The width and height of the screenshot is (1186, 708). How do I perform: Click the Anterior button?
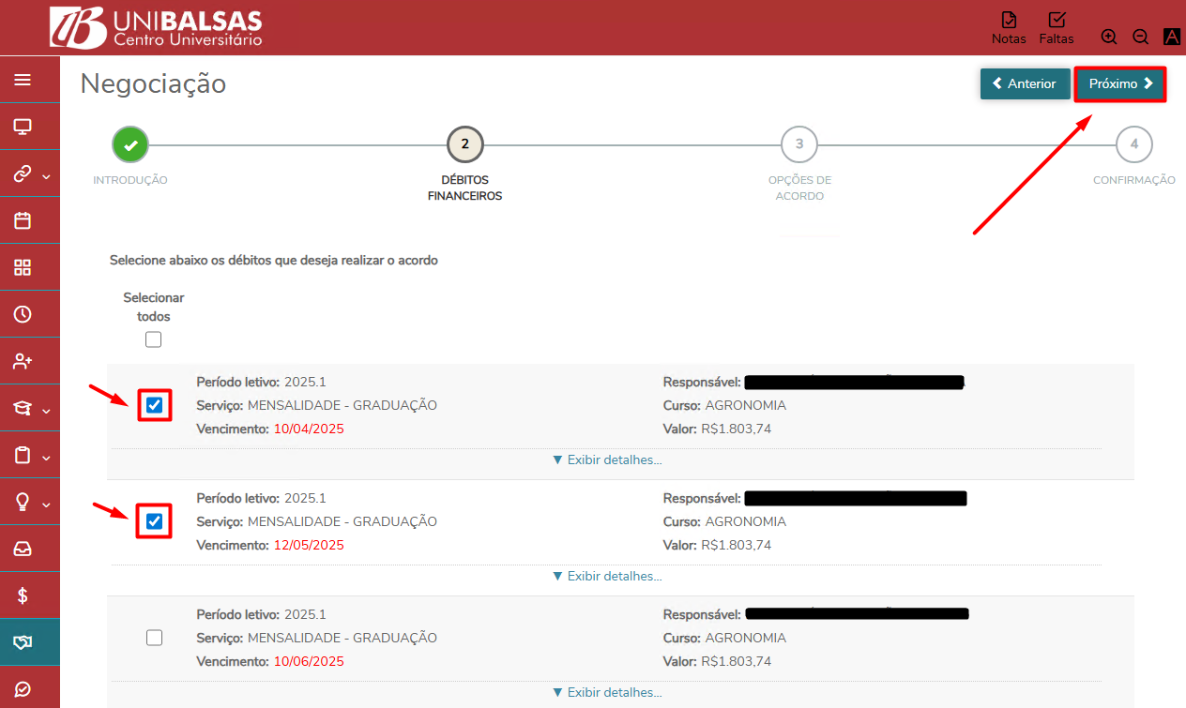pos(1025,83)
